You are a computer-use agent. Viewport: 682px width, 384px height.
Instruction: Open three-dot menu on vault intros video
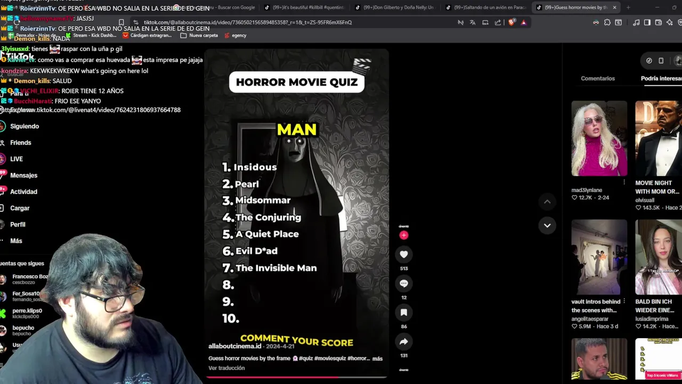(x=624, y=301)
